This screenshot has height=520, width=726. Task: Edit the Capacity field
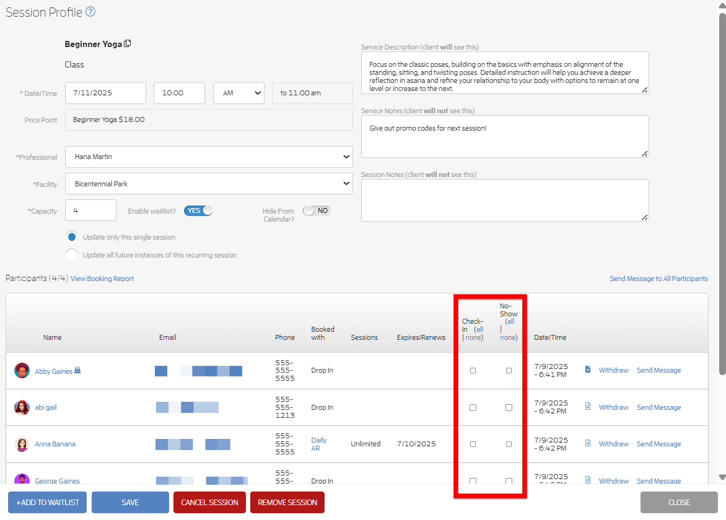(90, 210)
